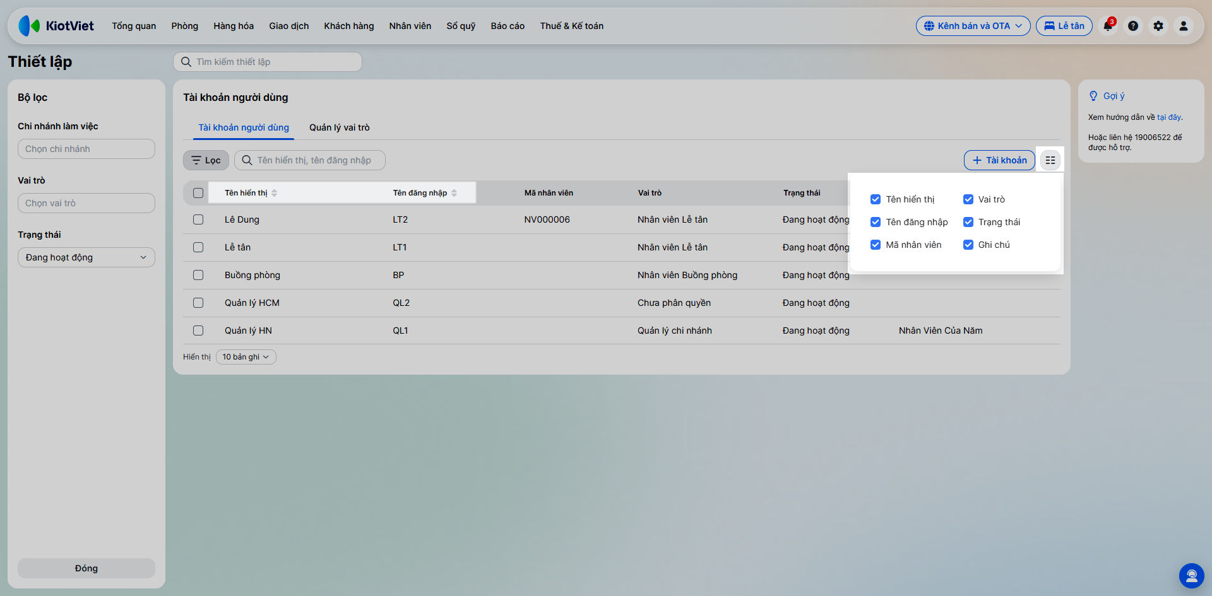This screenshot has height=596, width=1212.
Task: Click the search icon in Tìm kiếm thiết lập
Action: tap(186, 62)
